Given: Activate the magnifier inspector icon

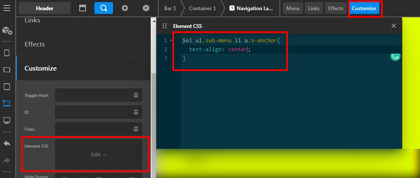Looking at the screenshot, I should click(x=104, y=8).
